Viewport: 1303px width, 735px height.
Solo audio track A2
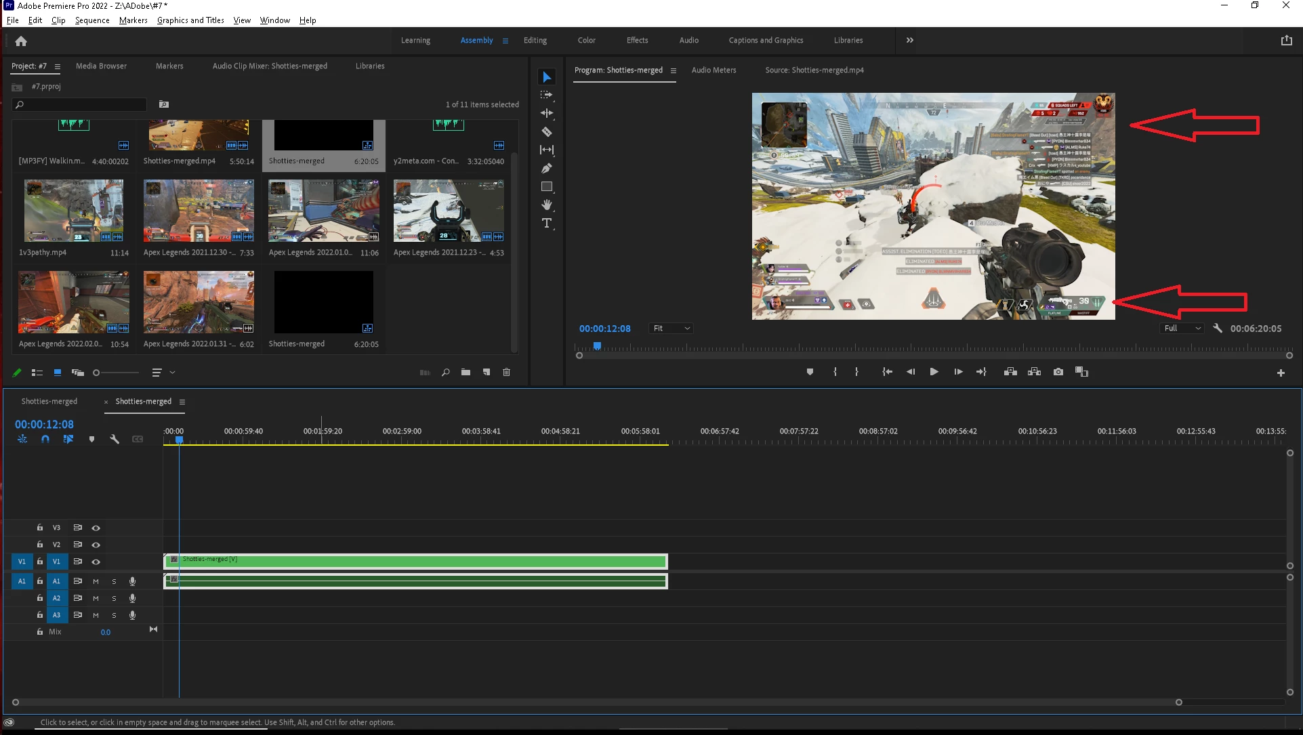[x=114, y=598]
